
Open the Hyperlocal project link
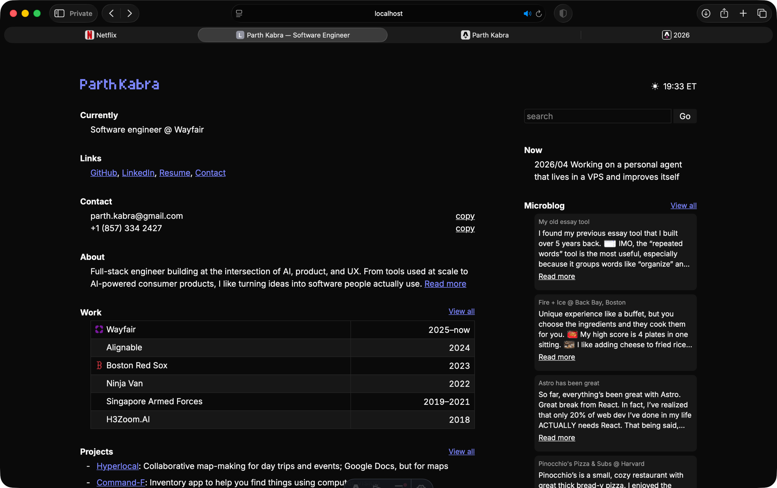tap(118, 466)
